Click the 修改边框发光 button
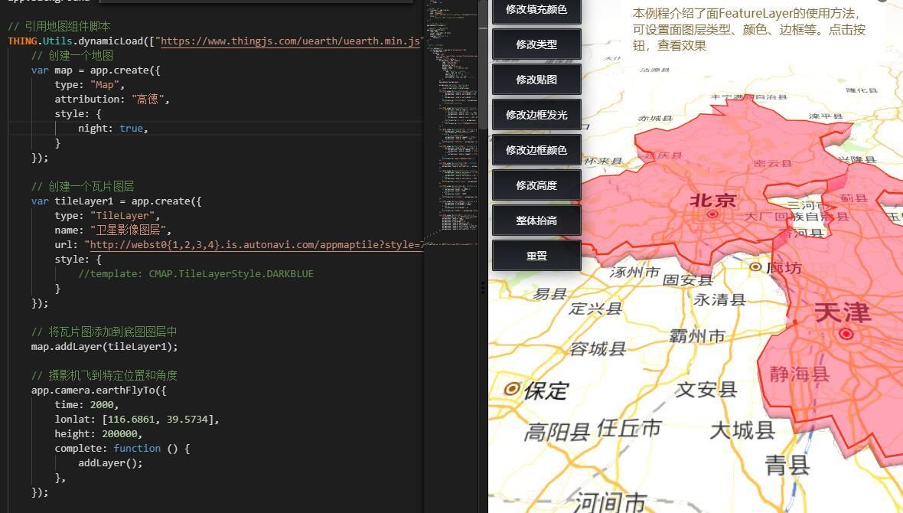Viewport: 903px width, 513px height. click(x=536, y=115)
